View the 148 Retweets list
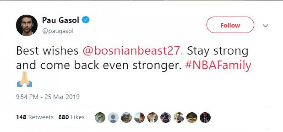The image size is (283, 132). [34, 117]
